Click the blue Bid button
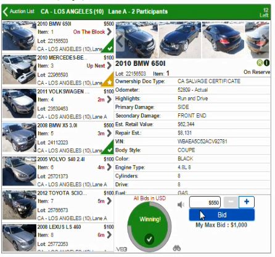The height and width of the screenshot is (257, 275). (x=222, y=215)
